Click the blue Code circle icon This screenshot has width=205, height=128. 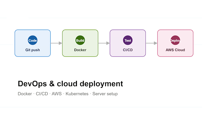pyautogui.click(x=33, y=40)
